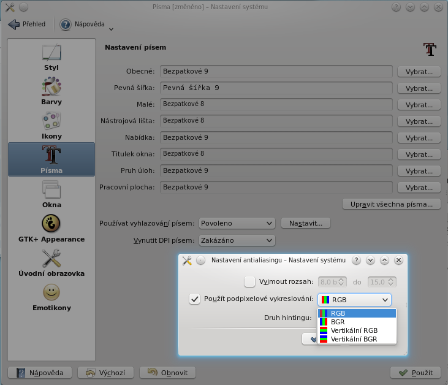Expand the Nápověda toolbar arrow
This screenshot has height=385, width=448.
[x=111, y=29]
